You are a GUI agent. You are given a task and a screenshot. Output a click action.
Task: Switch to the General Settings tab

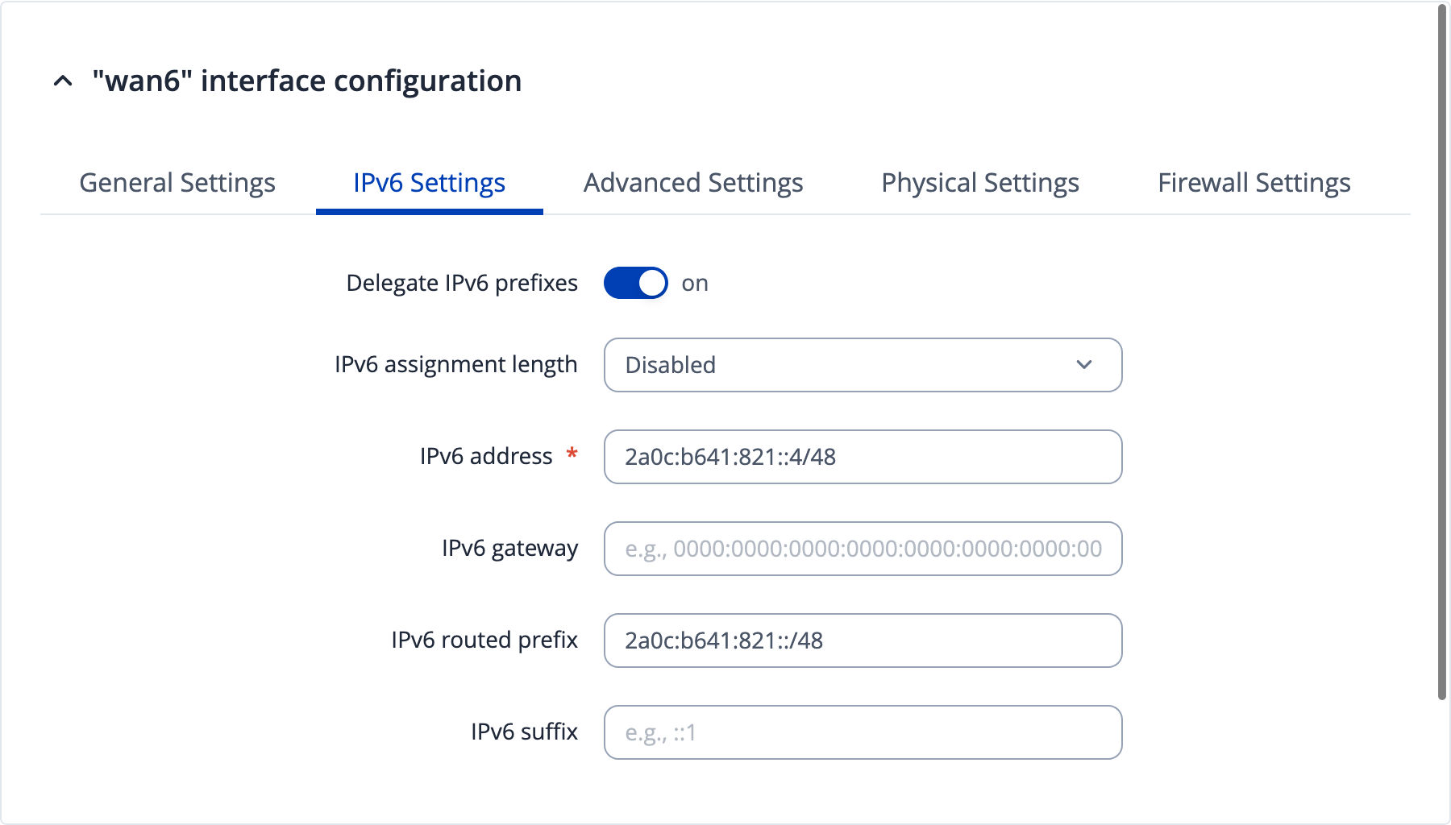pos(177,183)
